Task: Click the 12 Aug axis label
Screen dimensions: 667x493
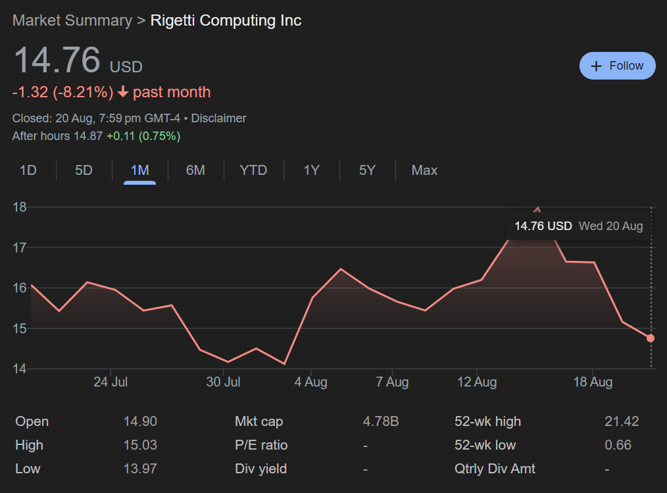Action: tap(477, 382)
